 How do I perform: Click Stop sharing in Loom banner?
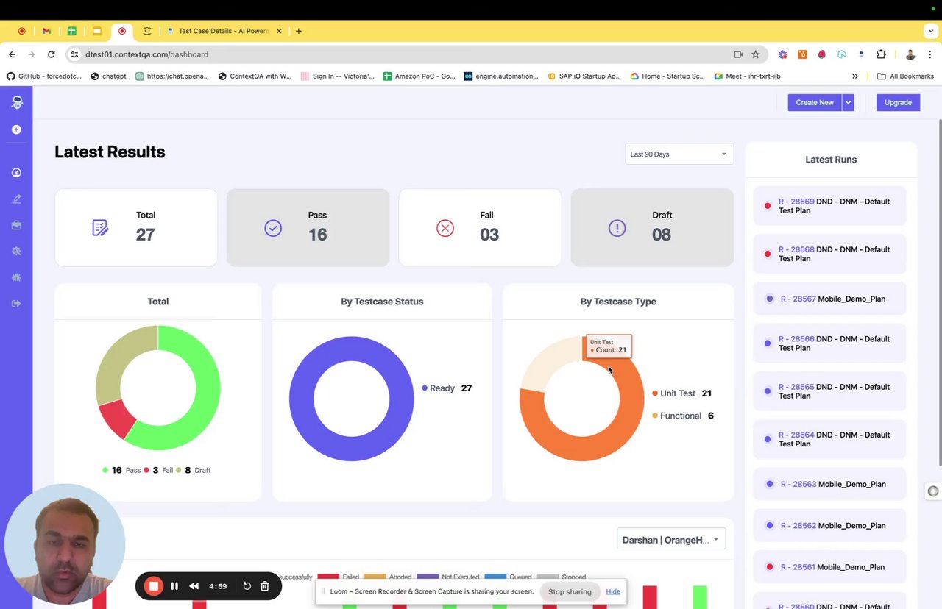click(x=570, y=591)
